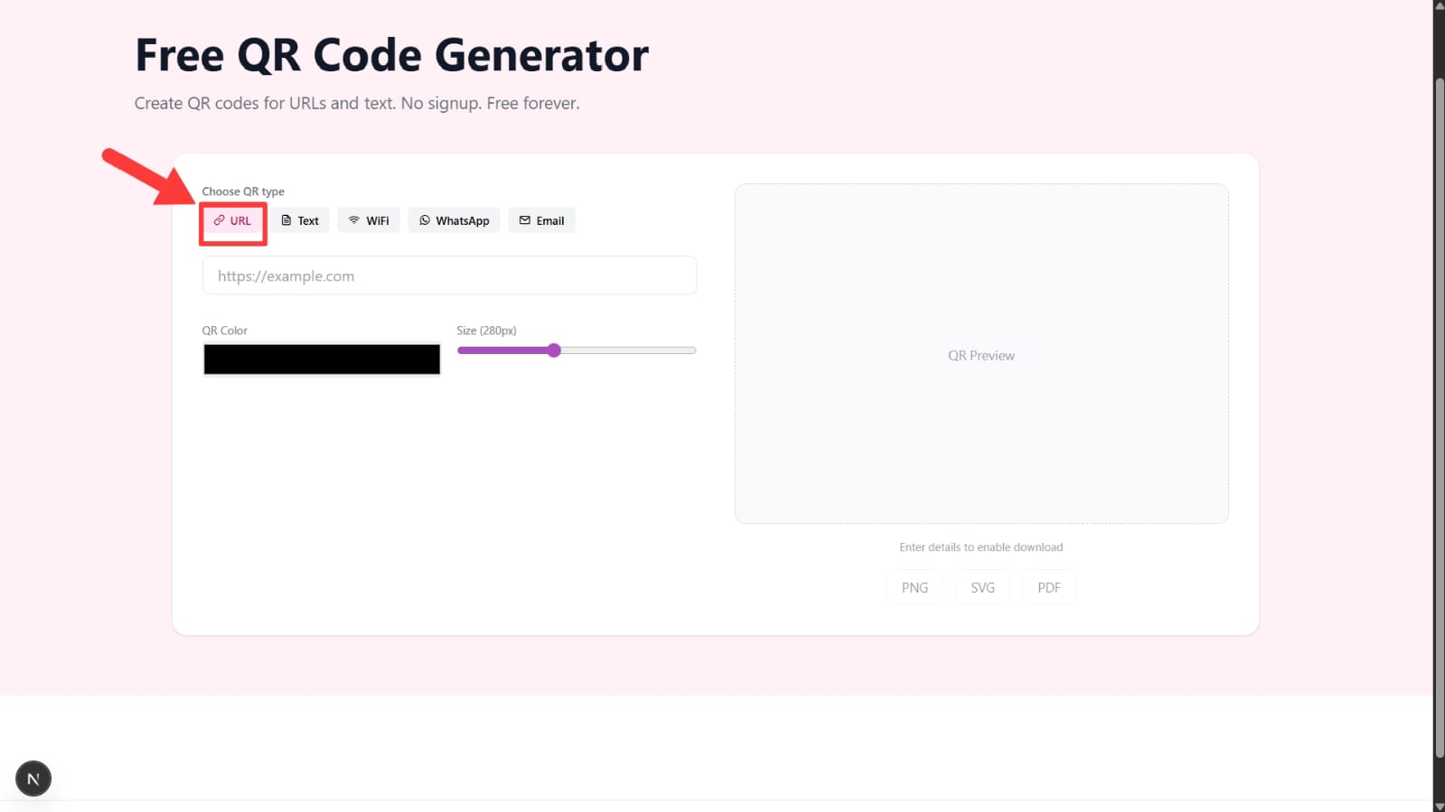Click the page vertical scrollbar thumb
This screenshot has width=1445, height=812.
1439,415
